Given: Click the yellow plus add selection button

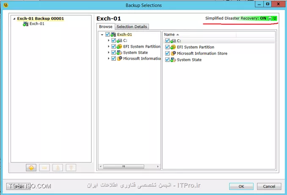Looking at the screenshot, I should coord(31,168).
